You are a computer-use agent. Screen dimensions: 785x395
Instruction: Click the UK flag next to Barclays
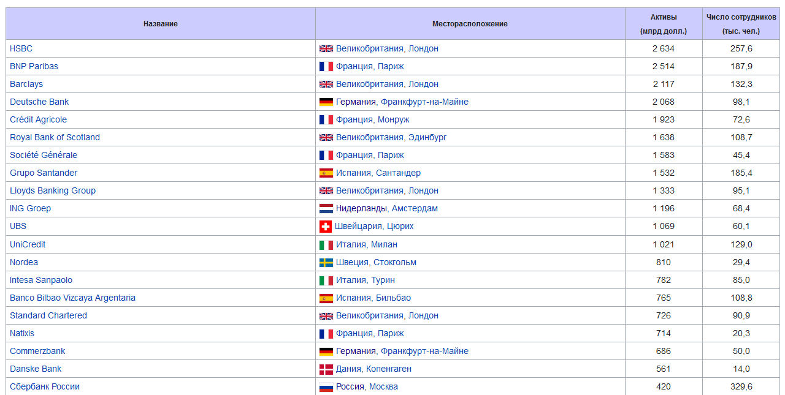[x=326, y=84]
